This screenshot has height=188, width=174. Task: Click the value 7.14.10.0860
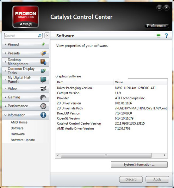pyautogui.click(x=123, y=113)
